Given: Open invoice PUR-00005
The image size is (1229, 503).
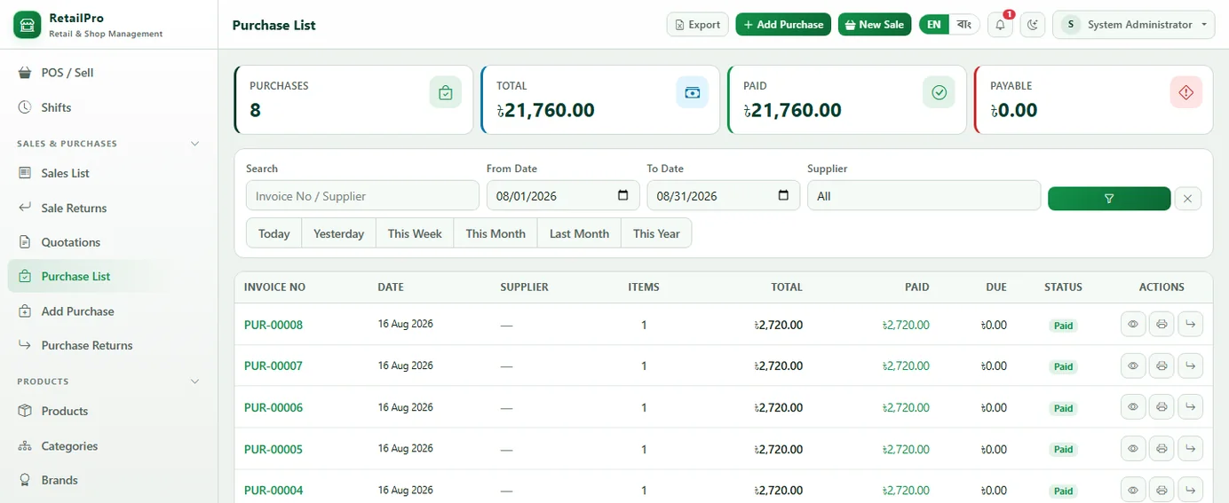Looking at the screenshot, I should [x=274, y=449].
